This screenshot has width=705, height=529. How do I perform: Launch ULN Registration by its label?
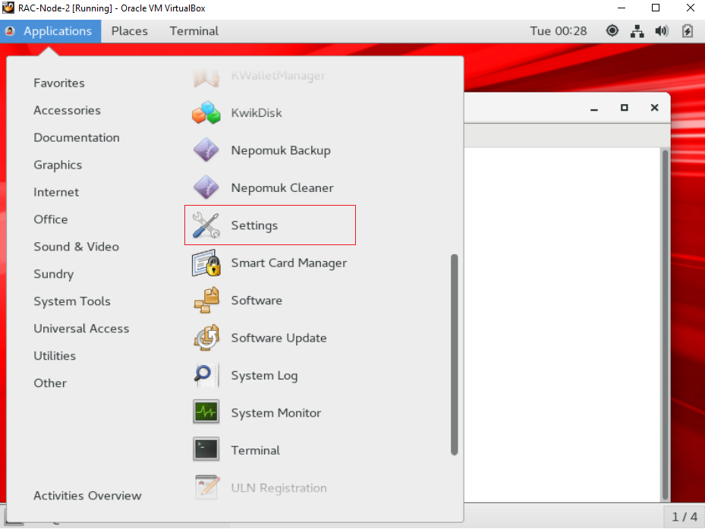coord(279,488)
